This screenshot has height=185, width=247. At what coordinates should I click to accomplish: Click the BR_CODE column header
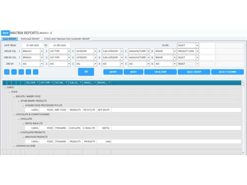pyautogui.click(x=32, y=82)
